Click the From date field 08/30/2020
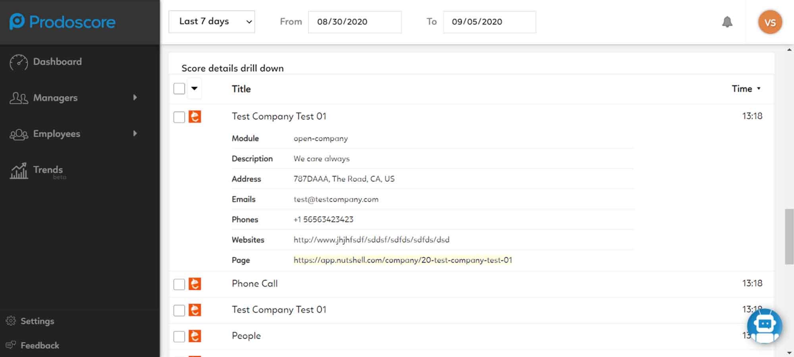The height and width of the screenshot is (357, 794). coord(355,22)
